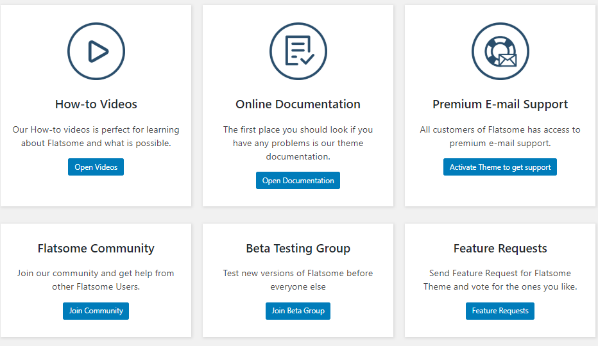Click the Beta Testing Group heading
Image resolution: width=598 pixels, height=346 pixels.
[298, 249]
